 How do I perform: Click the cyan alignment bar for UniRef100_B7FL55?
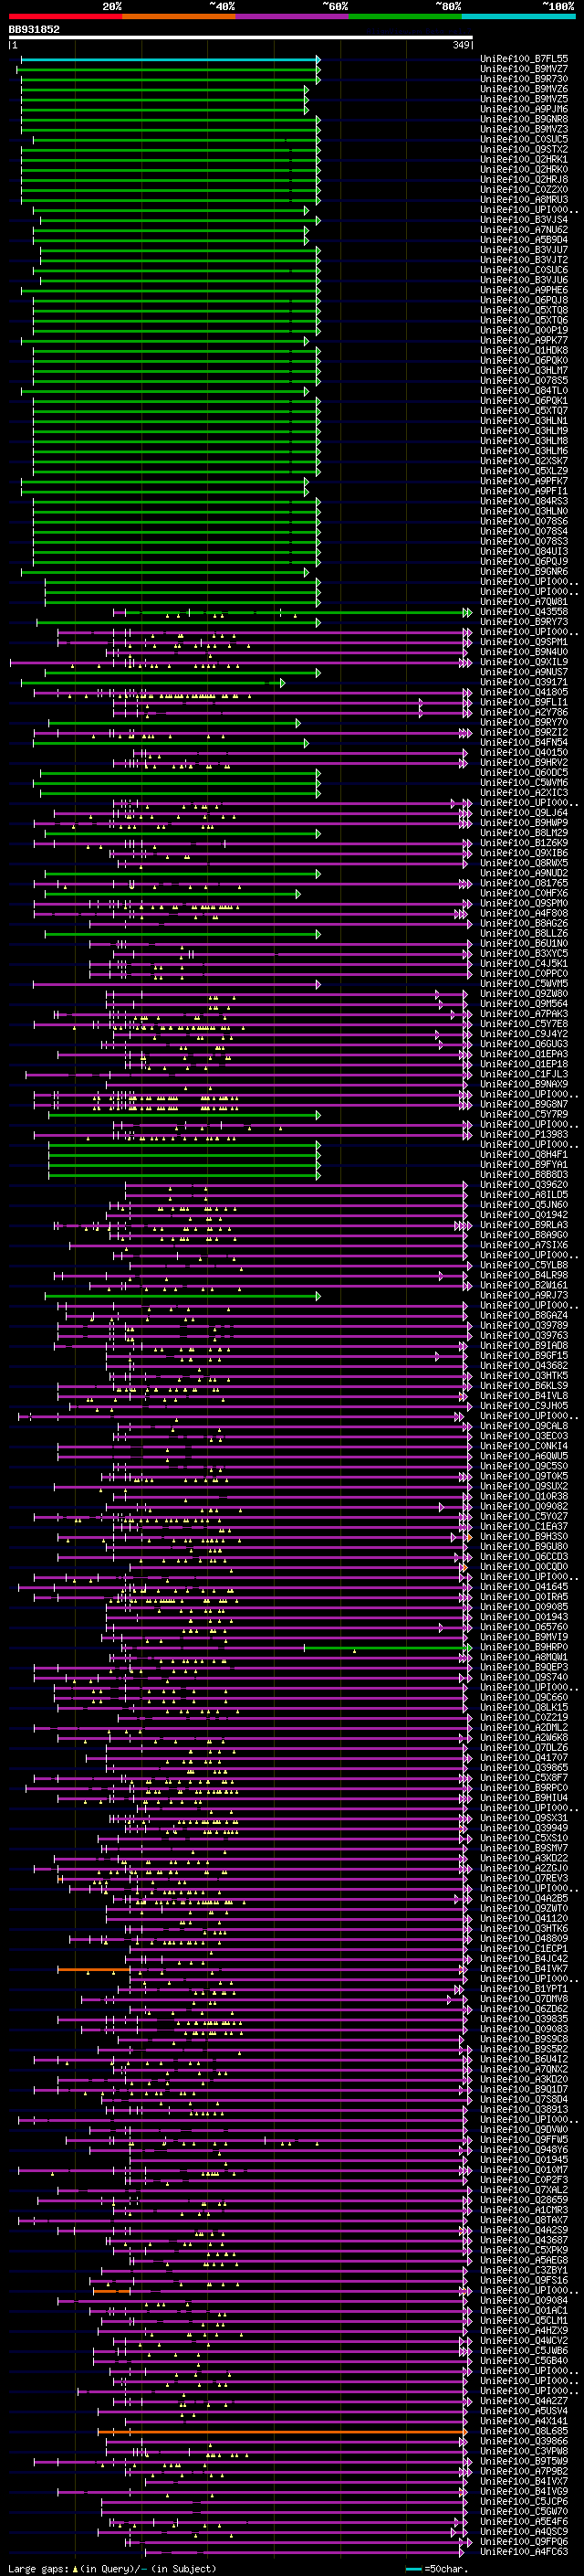click(168, 59)
